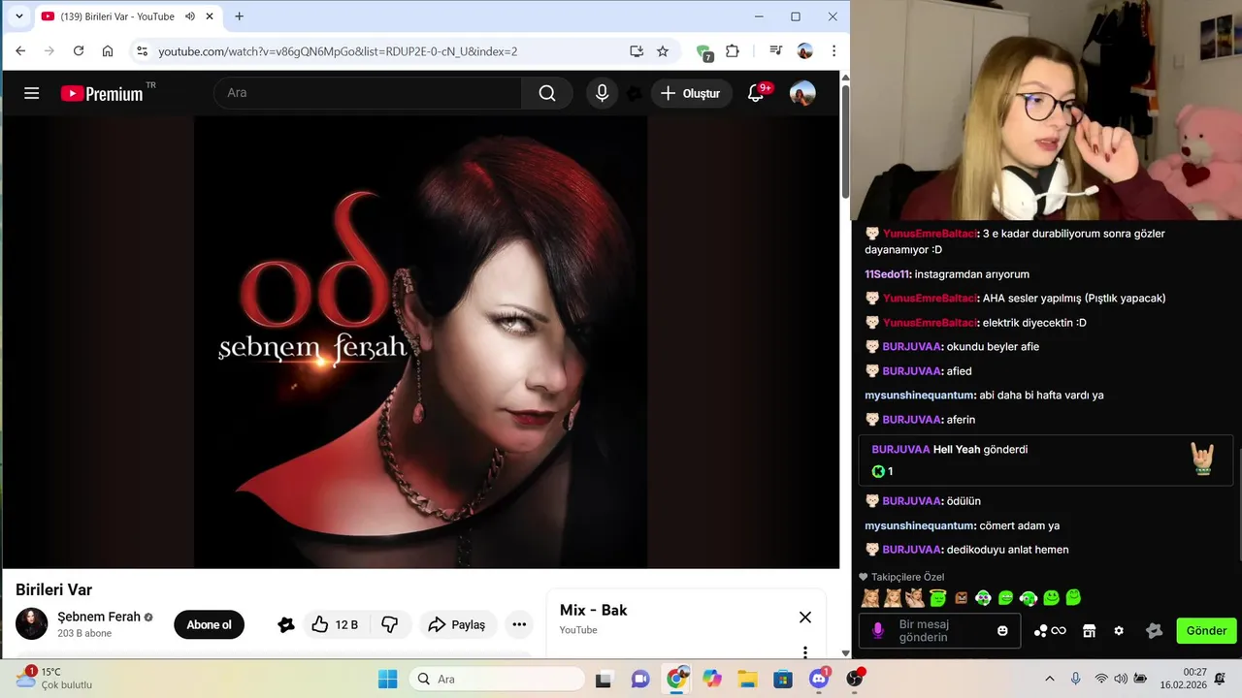Open Şebnem Ferah channel avatar

coord(32,623)
